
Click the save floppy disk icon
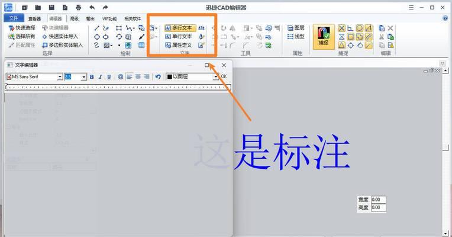tap(51, 8)
